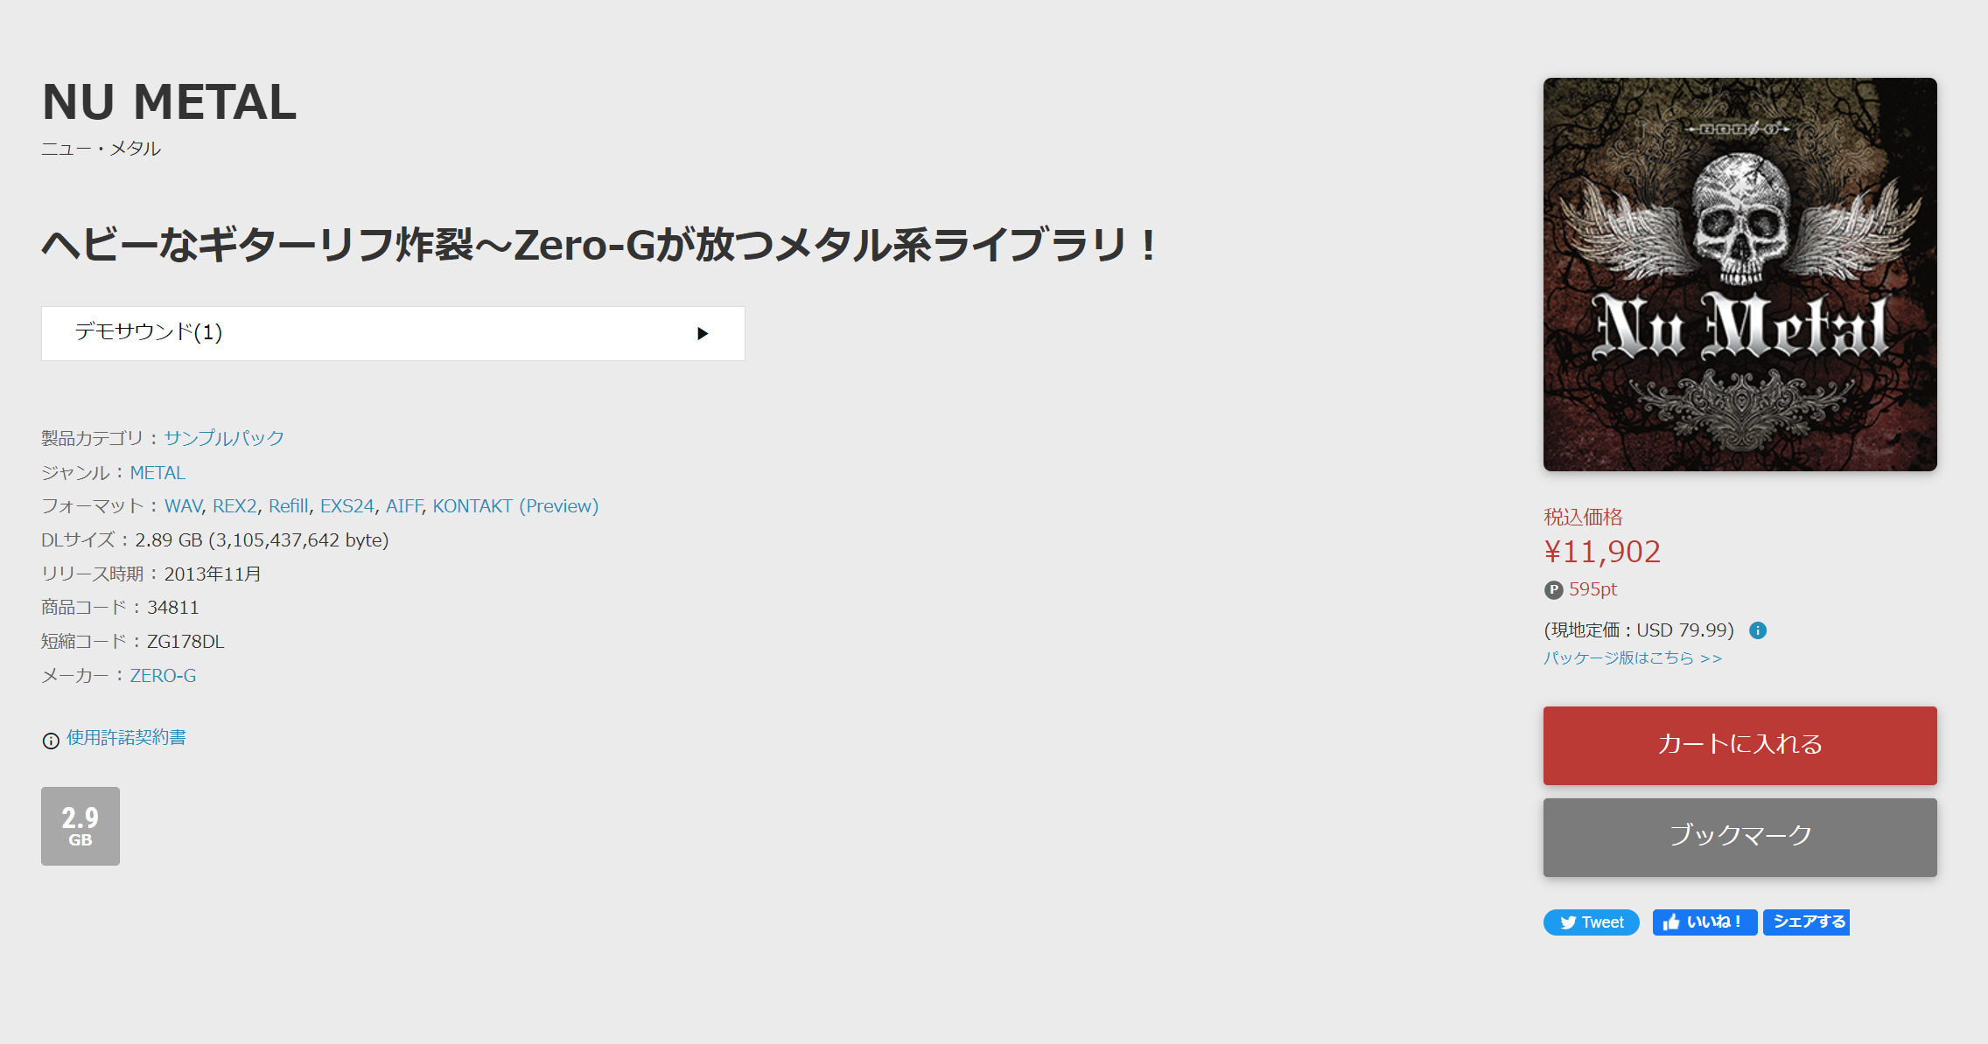Share via the Tweet button

1591,922
